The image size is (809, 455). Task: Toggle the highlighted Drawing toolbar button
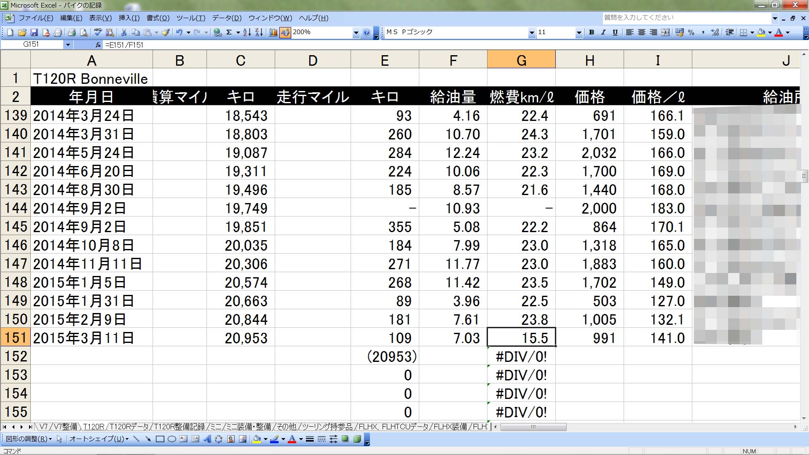(x=285, y=32)
